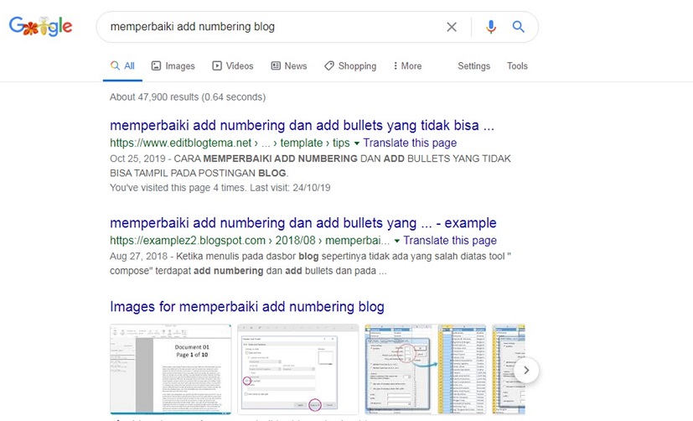Open the spreadsheet with arrow image thumbnail

[425, 369]
